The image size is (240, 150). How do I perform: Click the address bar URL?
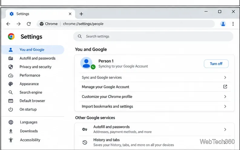(x=83, y=24)
